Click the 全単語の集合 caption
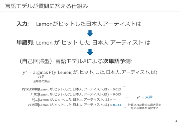This screenshot has height=124, width=180. coord(42,81)
